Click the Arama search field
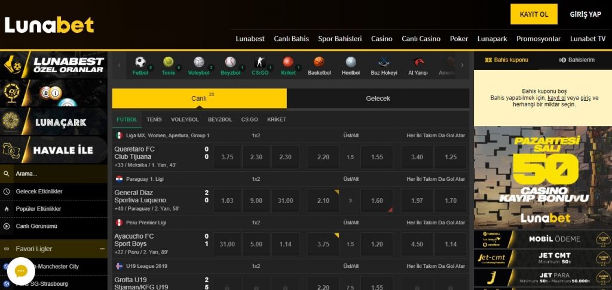Viewport: 612px width, 290px height. (53, 174)
